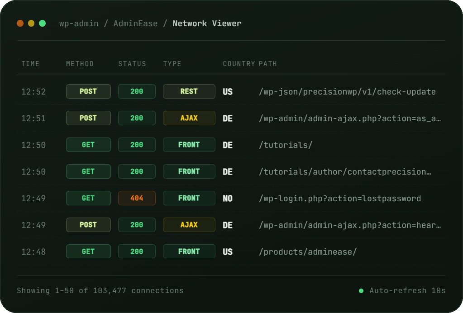Click 200 status in the action=hear… row
The width and height of the screenshot is (463, 313).
137,225
